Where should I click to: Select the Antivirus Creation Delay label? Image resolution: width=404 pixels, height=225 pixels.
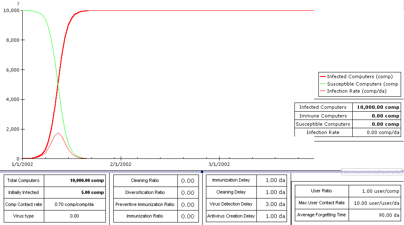pyautogui.click(x=232, y=216)
